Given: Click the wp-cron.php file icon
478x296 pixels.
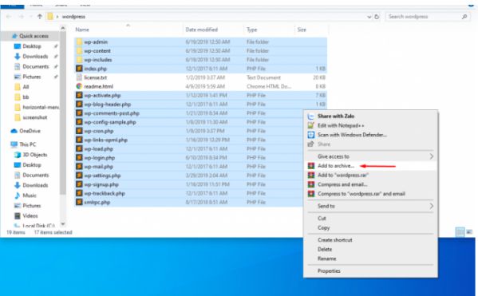Looking at the screenshot, I should tap(79, 131).
